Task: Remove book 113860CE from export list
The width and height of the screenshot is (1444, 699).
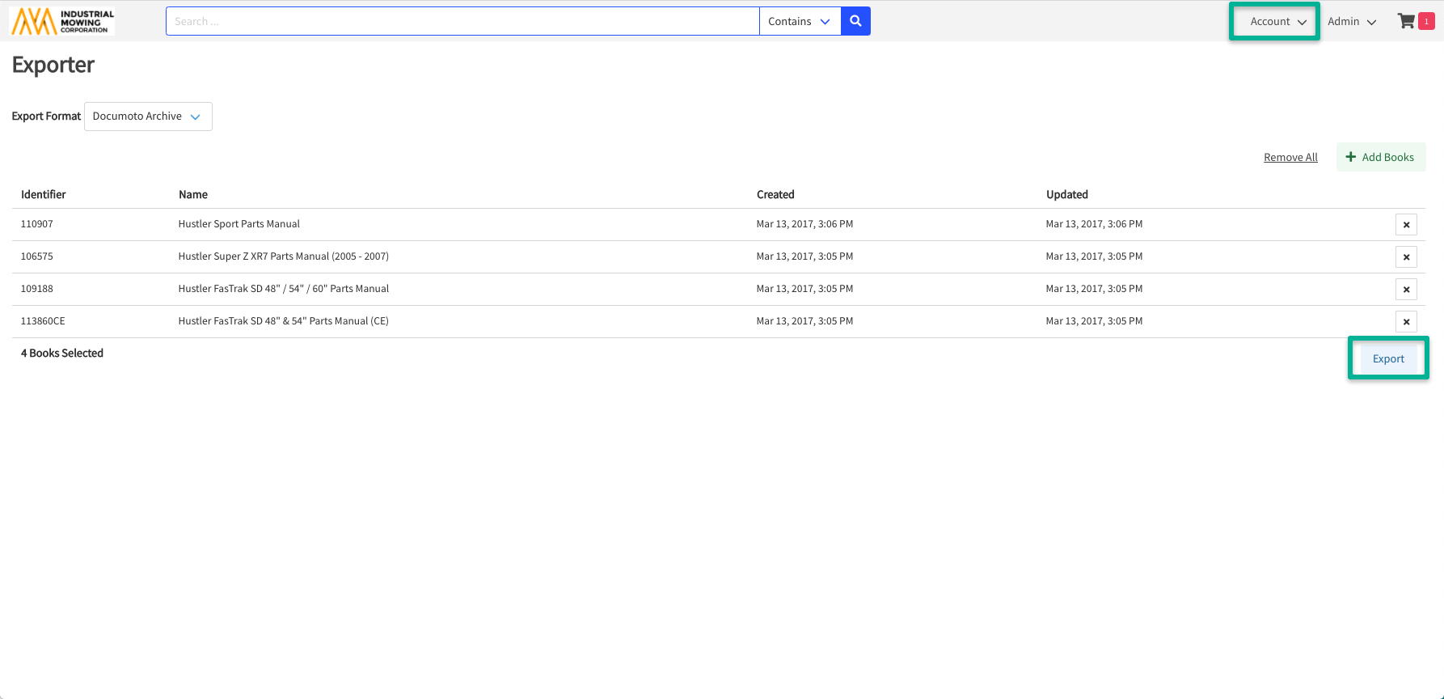Action: (1406, 322)
